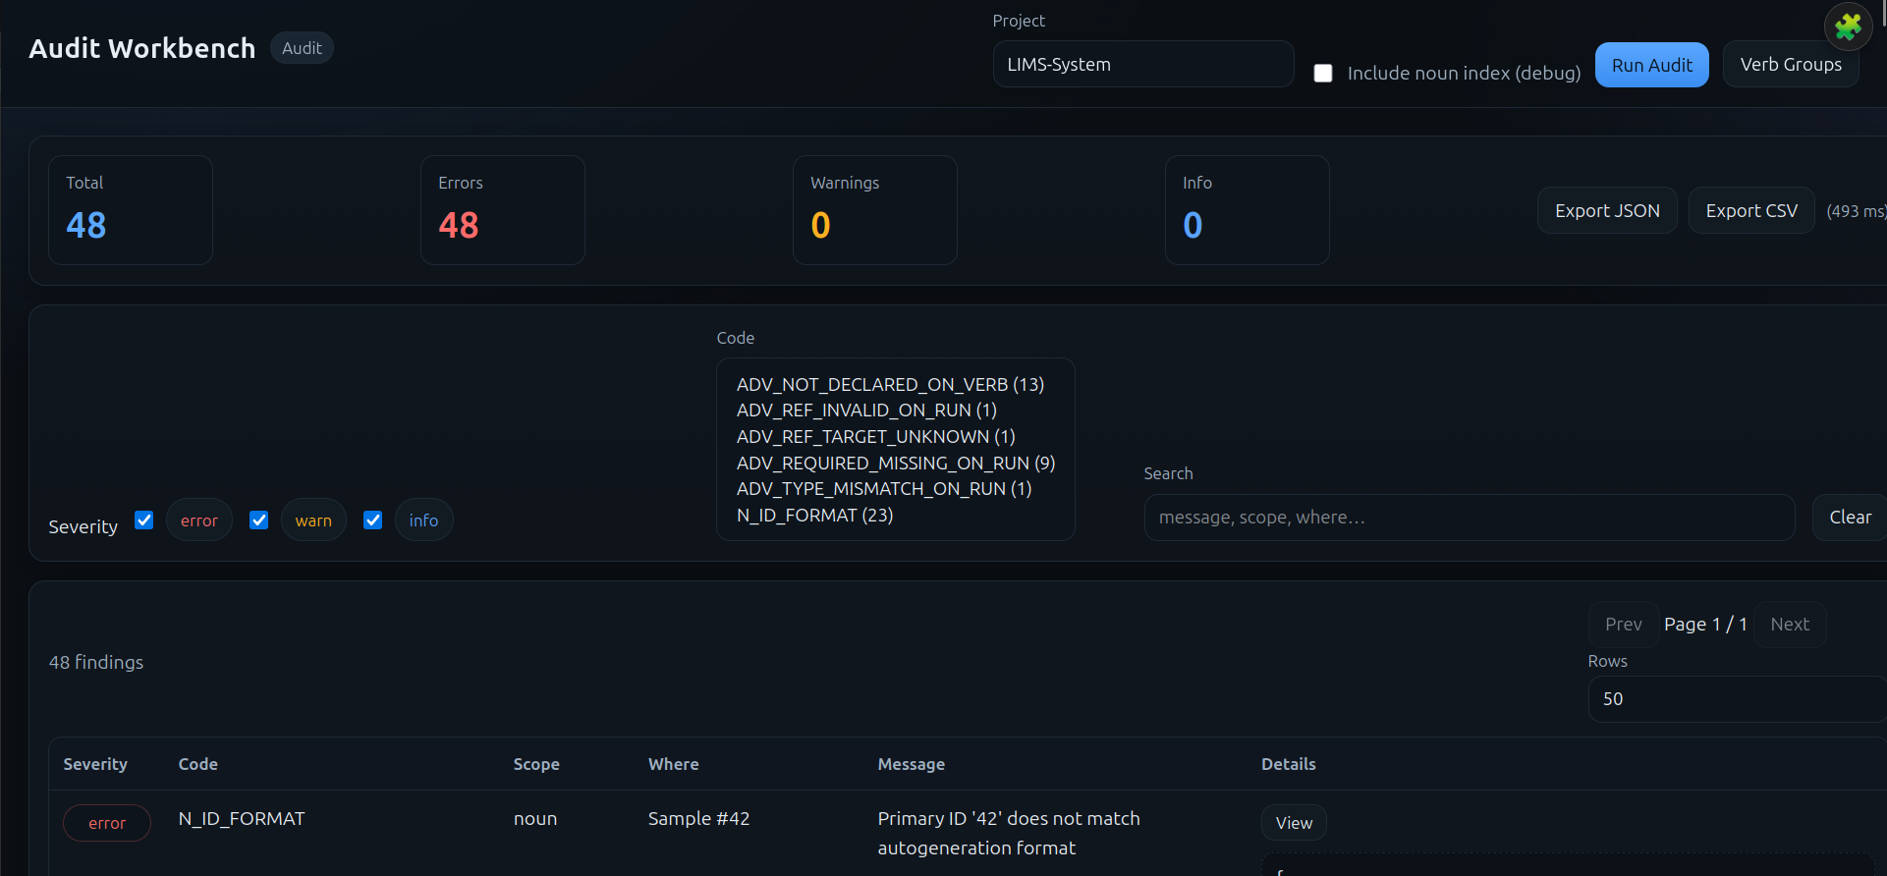Select ADV_REF_TARGET_UNKNOWN (1) code option
Image resolution: width=1887 pixels, height=876 pixels.
tap(875, 437)
